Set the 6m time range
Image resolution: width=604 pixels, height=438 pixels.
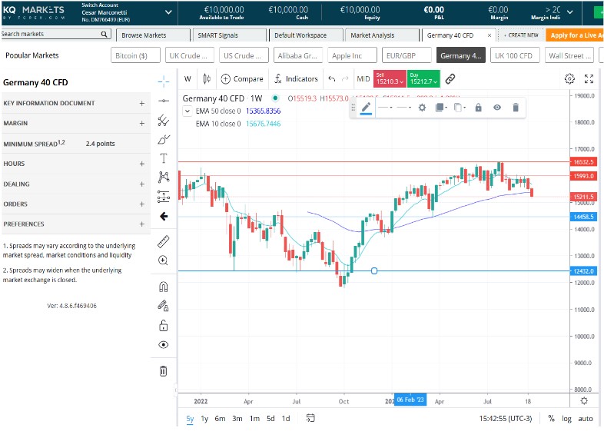[x=220, y=418]
